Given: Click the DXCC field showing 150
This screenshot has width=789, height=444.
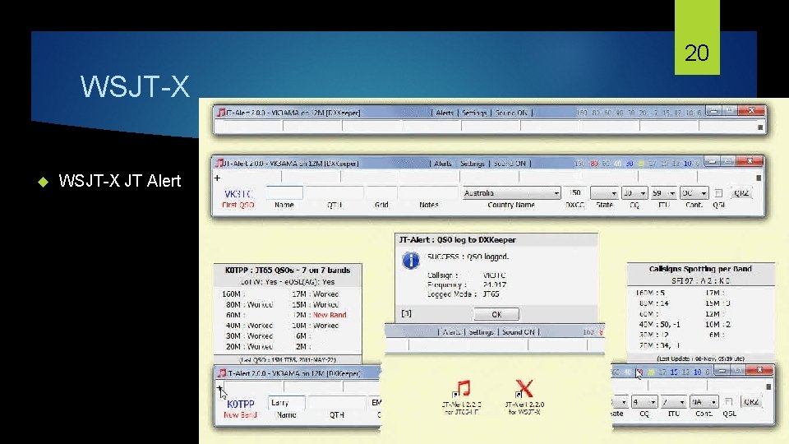Looking at the screenshot, I should 575,192.
